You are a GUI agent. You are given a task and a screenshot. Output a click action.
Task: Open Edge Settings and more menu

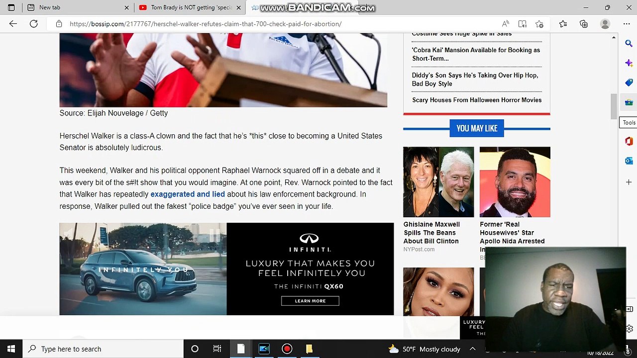627,24
